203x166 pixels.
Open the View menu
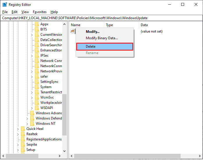25,12
